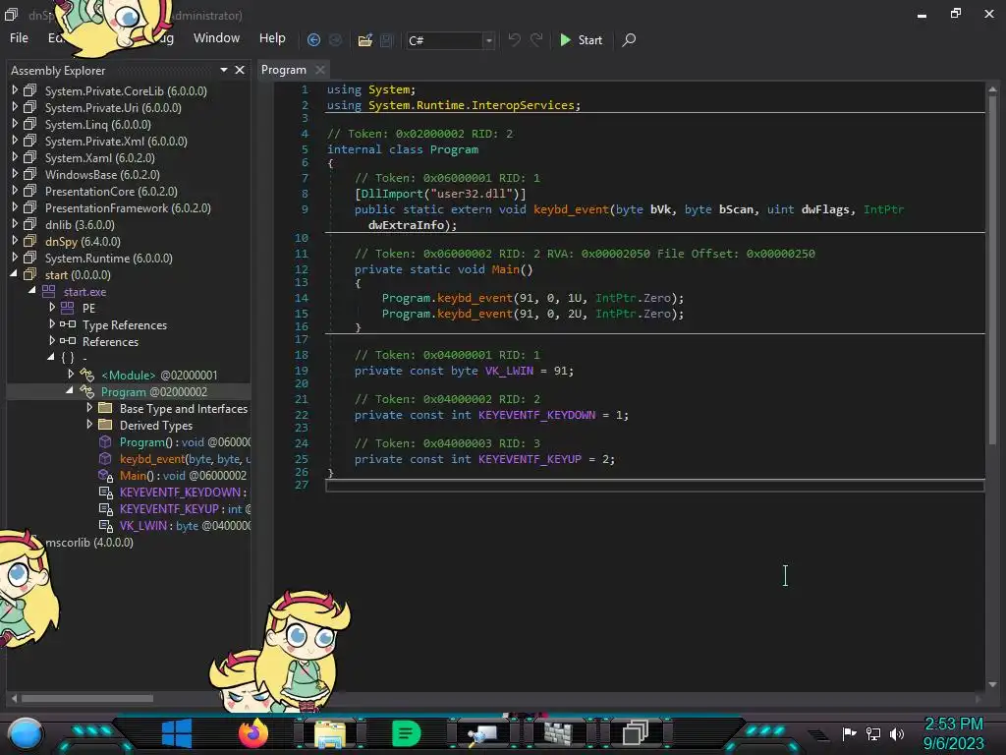Click the search magnifier icon

(x=630, y=39)
